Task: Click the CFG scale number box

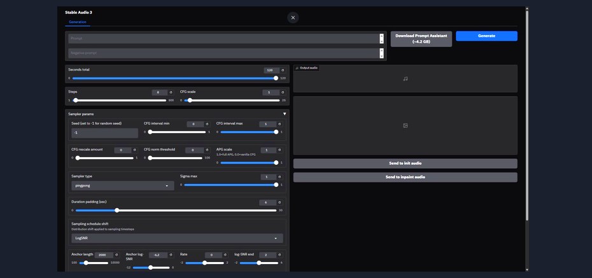Action: [x=271, y=92]
